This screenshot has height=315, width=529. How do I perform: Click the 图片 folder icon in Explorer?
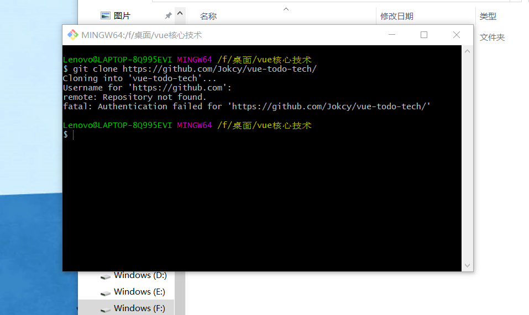tap(106, 15)
